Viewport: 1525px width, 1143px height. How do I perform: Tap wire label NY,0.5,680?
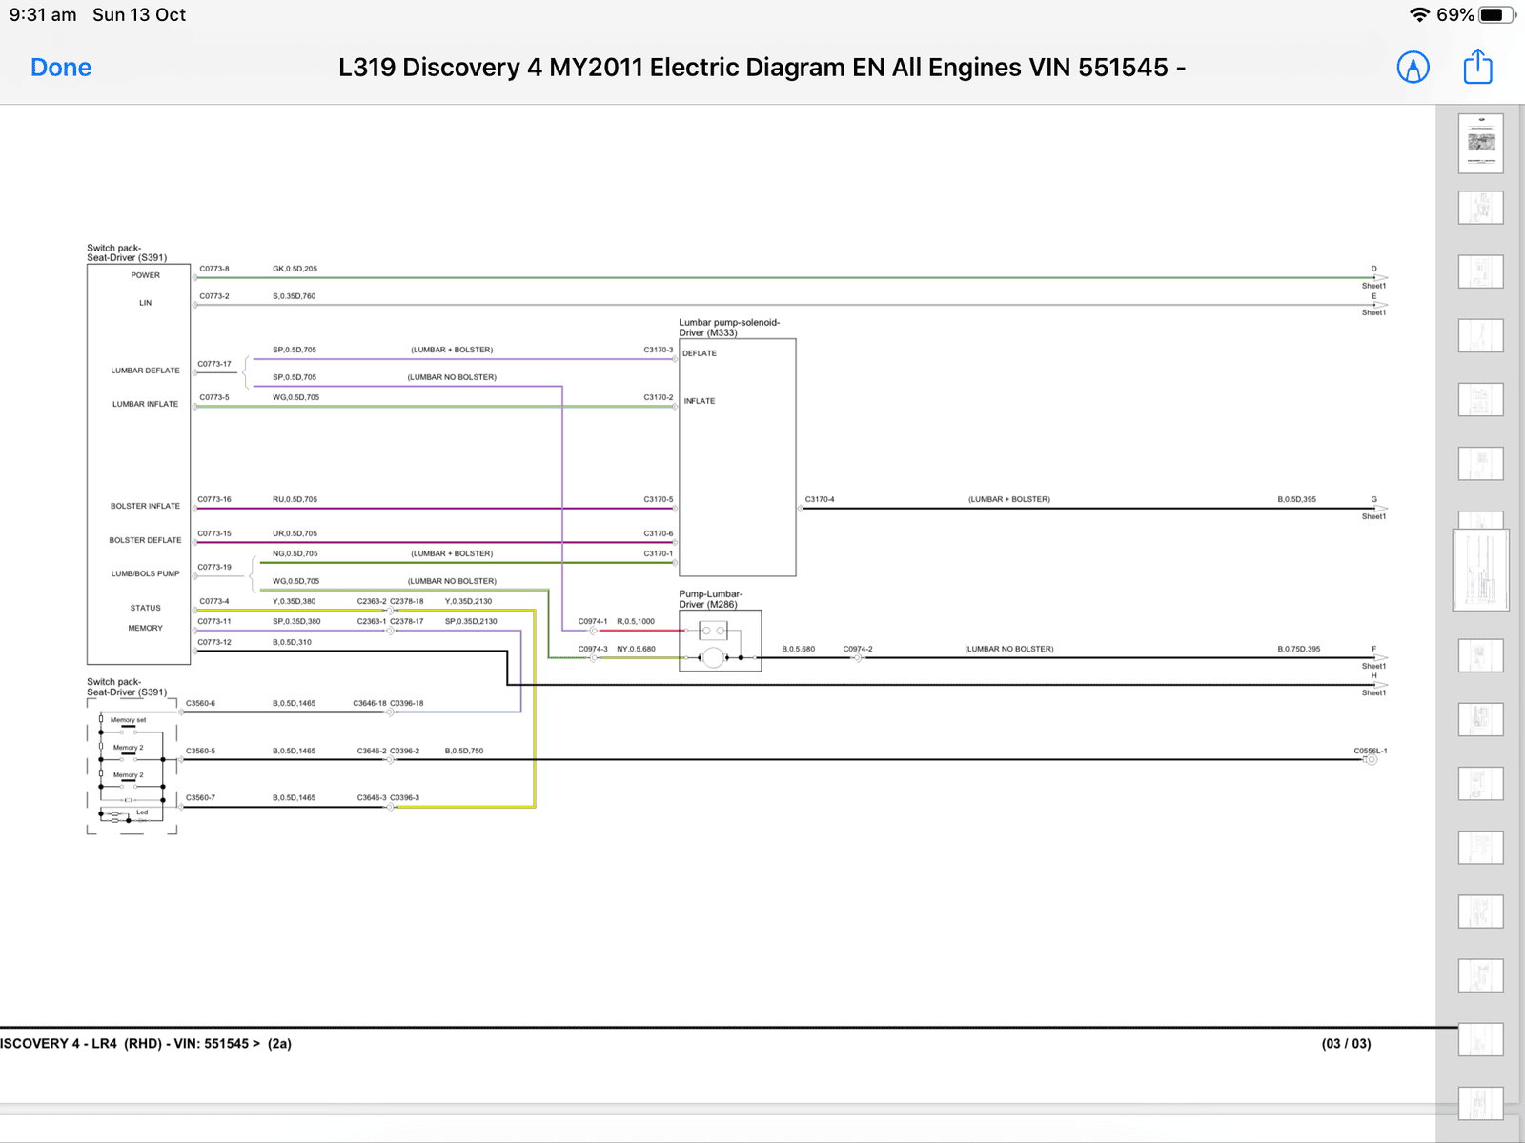pyautogui.click(x=636, y=649)
